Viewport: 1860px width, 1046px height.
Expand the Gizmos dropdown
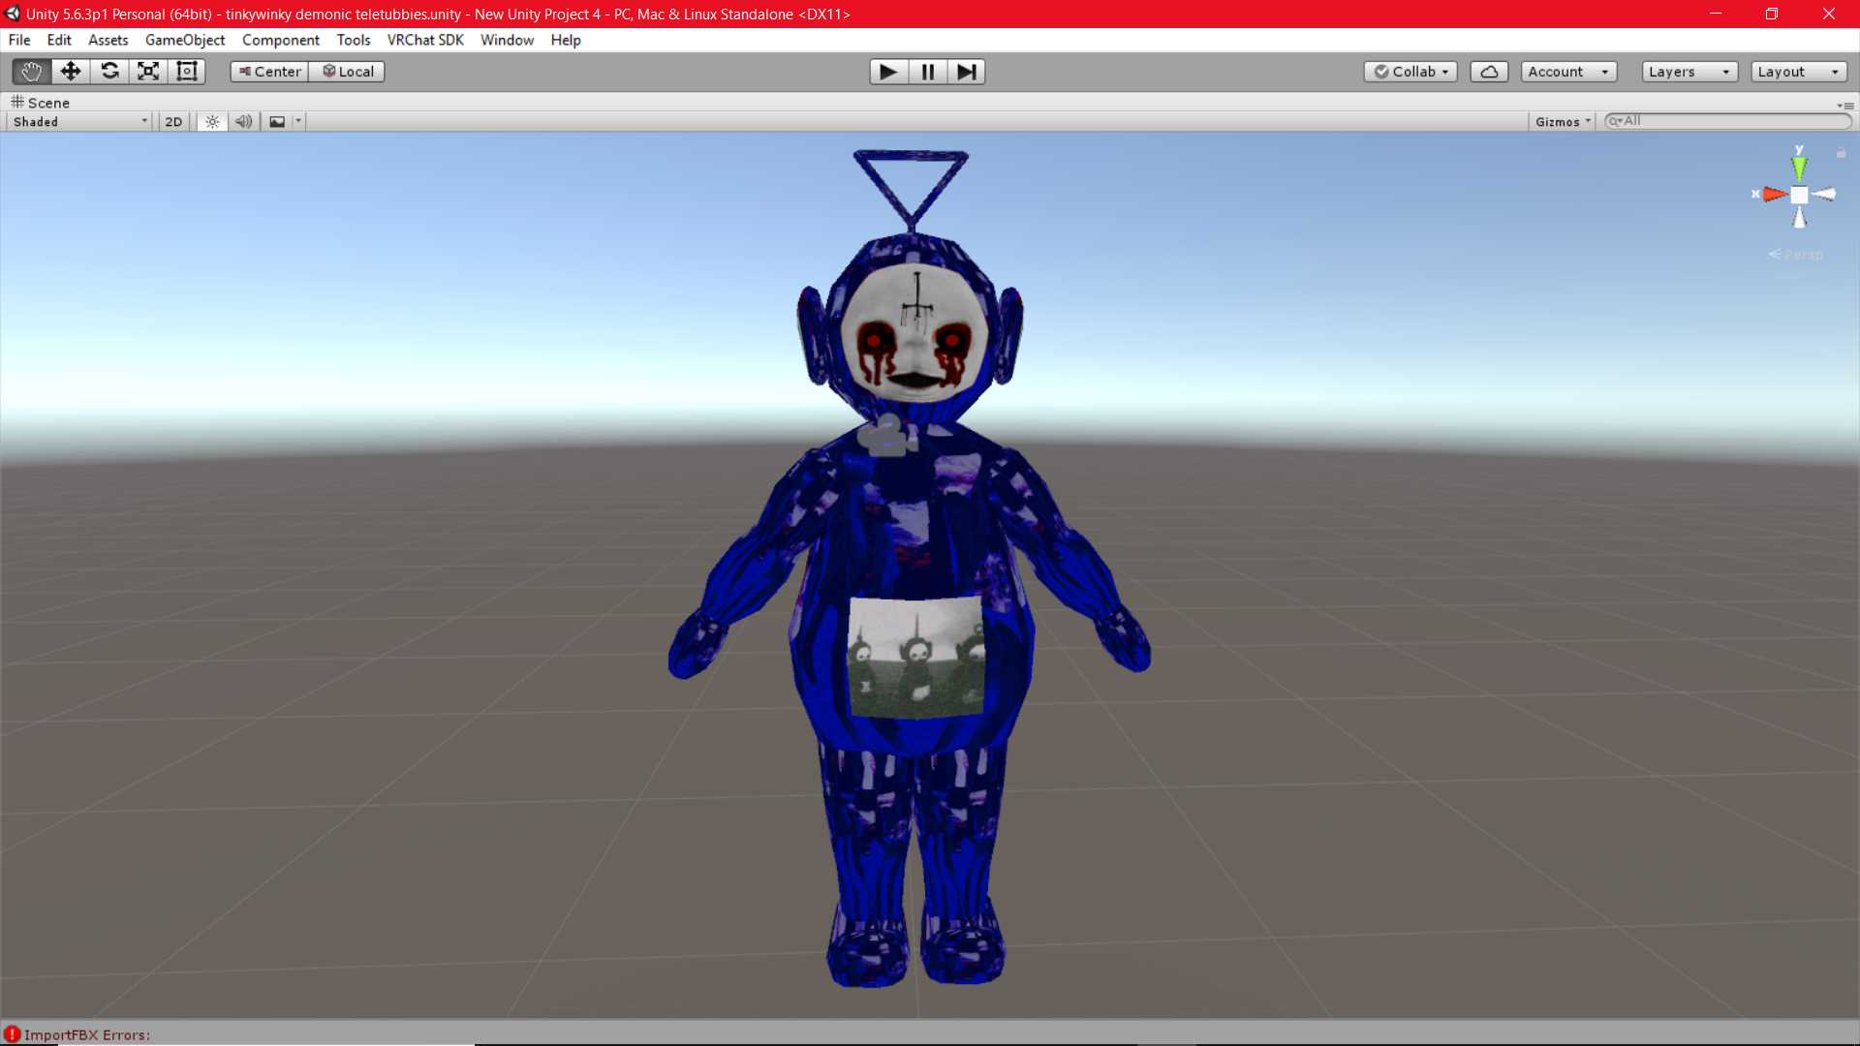coord(1562,122)
